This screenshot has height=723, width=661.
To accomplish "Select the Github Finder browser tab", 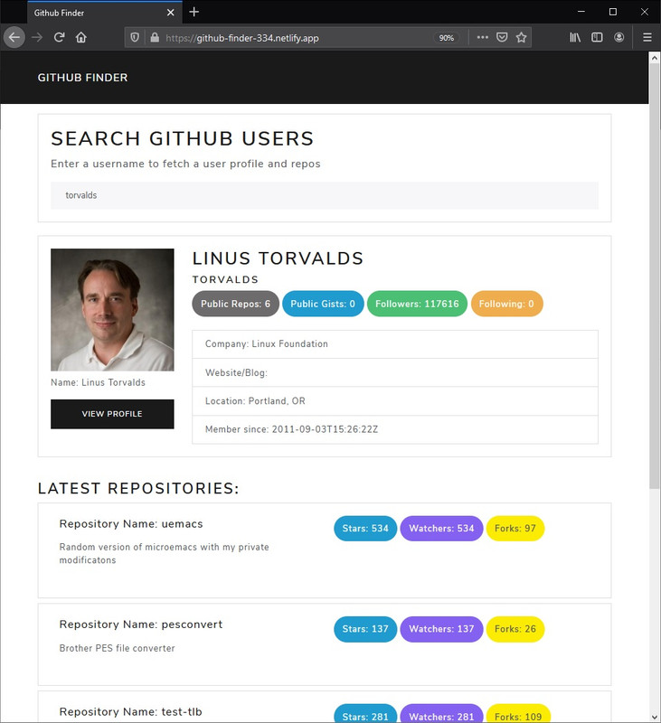I will [x=105, y=13].
